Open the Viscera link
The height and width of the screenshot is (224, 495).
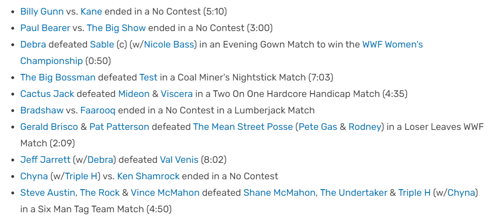177,94
